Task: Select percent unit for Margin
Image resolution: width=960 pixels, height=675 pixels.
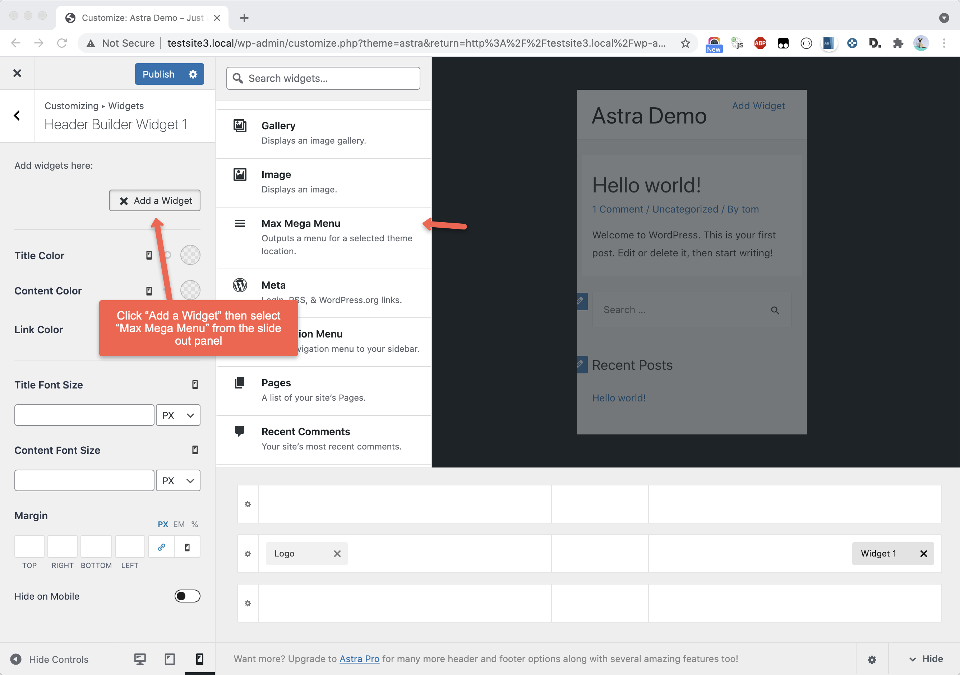Action: point(194,524)
